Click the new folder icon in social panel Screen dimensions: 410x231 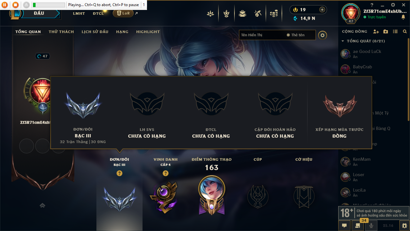click(386, 31)
